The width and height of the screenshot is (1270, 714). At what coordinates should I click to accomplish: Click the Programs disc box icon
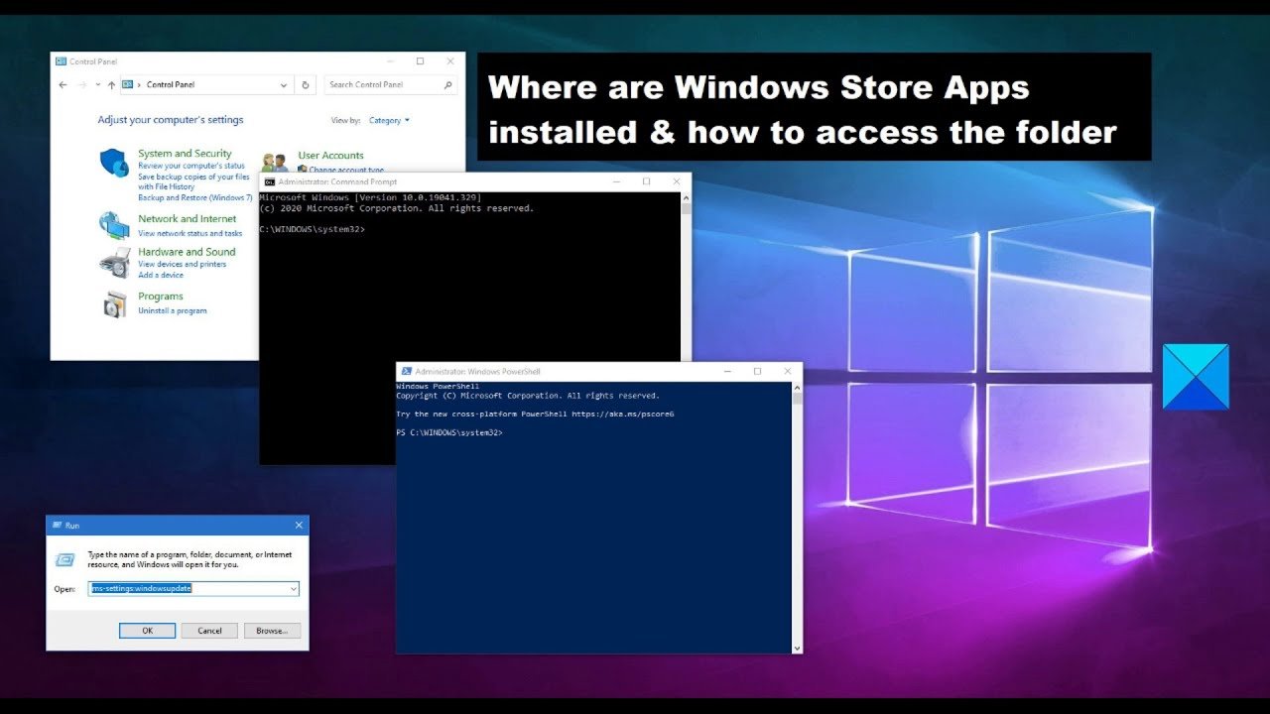[x=115, y=302]
